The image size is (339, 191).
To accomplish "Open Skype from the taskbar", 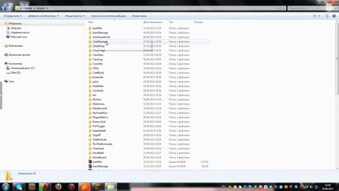I will [19, 187].
